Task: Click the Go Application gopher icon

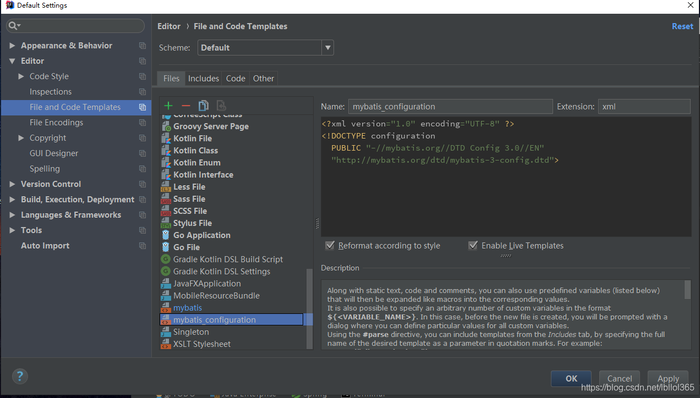Action: pyautogui.click(x=166, y=235)
